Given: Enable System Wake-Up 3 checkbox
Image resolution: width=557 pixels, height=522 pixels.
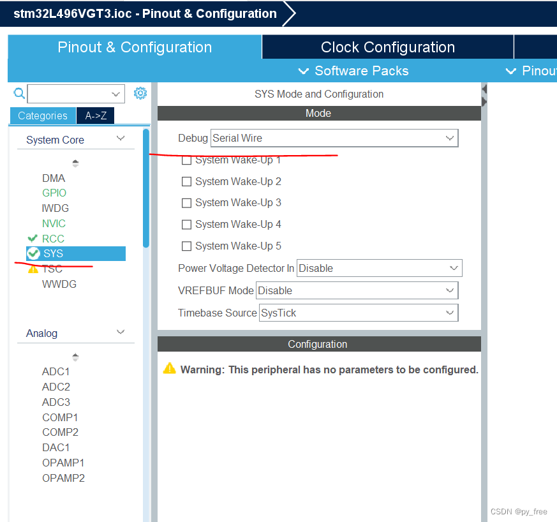Looking at the screenshot, I should pos(186,203).
